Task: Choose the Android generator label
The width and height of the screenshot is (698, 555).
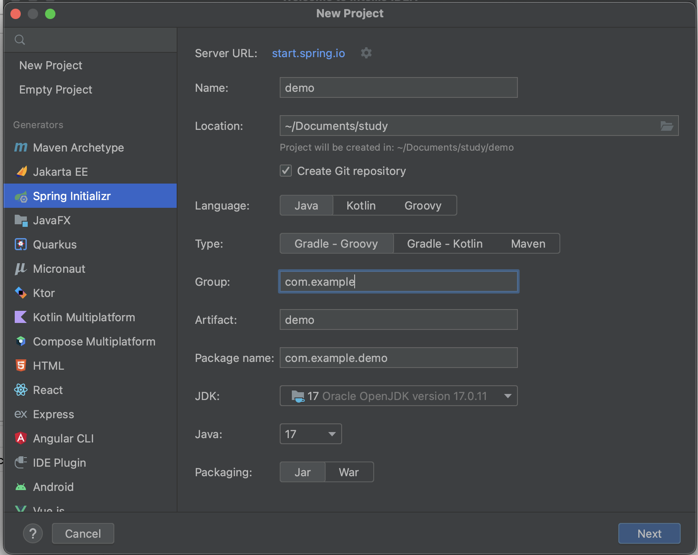Action: click(x=53, y=487)
